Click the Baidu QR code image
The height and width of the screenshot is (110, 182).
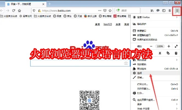[x=89, y=100]
